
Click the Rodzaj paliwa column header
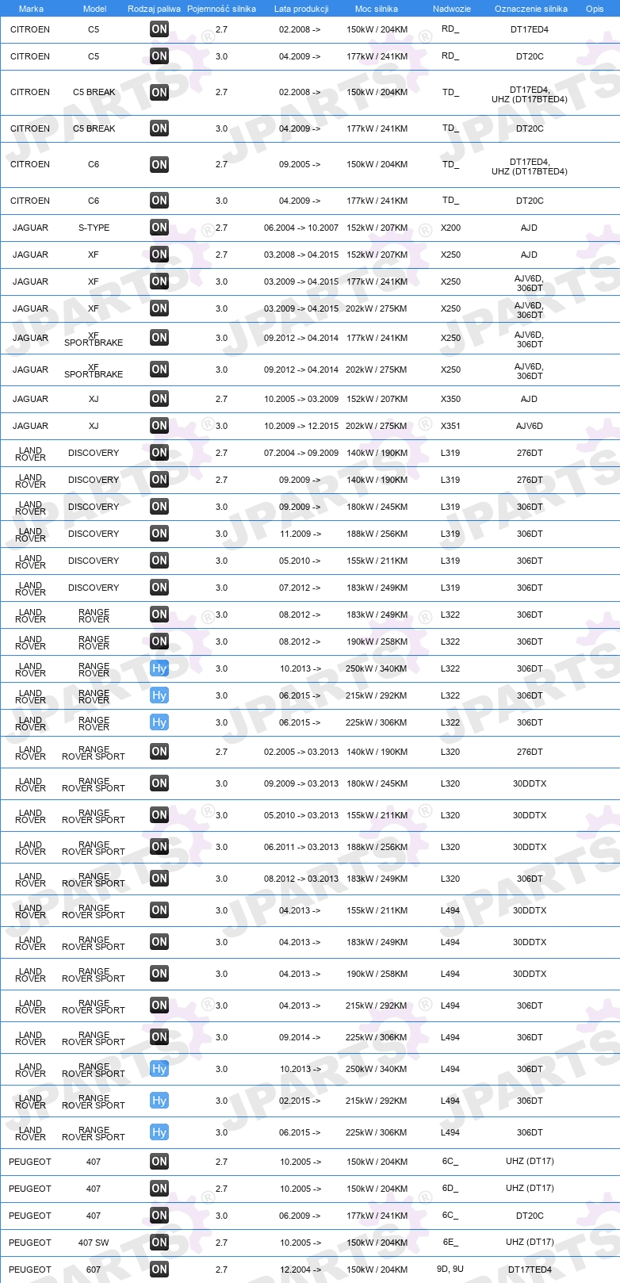tap(154, 9)
